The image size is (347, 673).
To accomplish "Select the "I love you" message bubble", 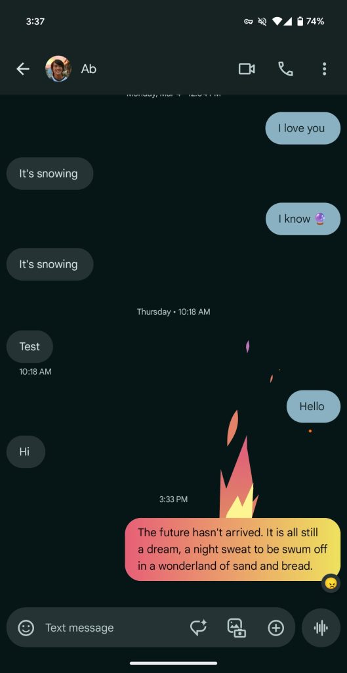I will 302,128.
